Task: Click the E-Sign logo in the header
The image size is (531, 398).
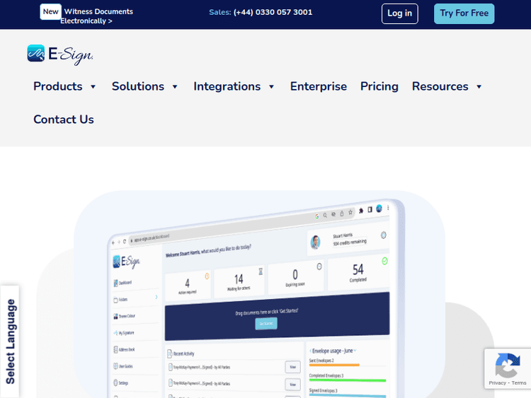Action: click(x=60, y=54)
